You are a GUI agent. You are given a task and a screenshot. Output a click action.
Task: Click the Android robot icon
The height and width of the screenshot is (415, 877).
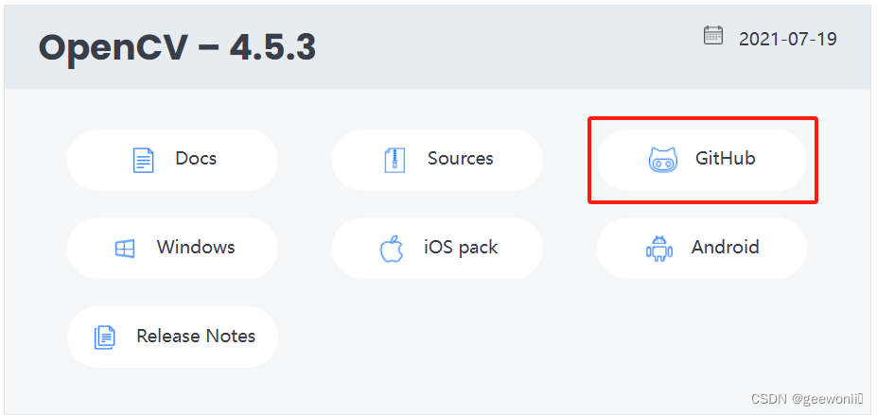point(658,249)
